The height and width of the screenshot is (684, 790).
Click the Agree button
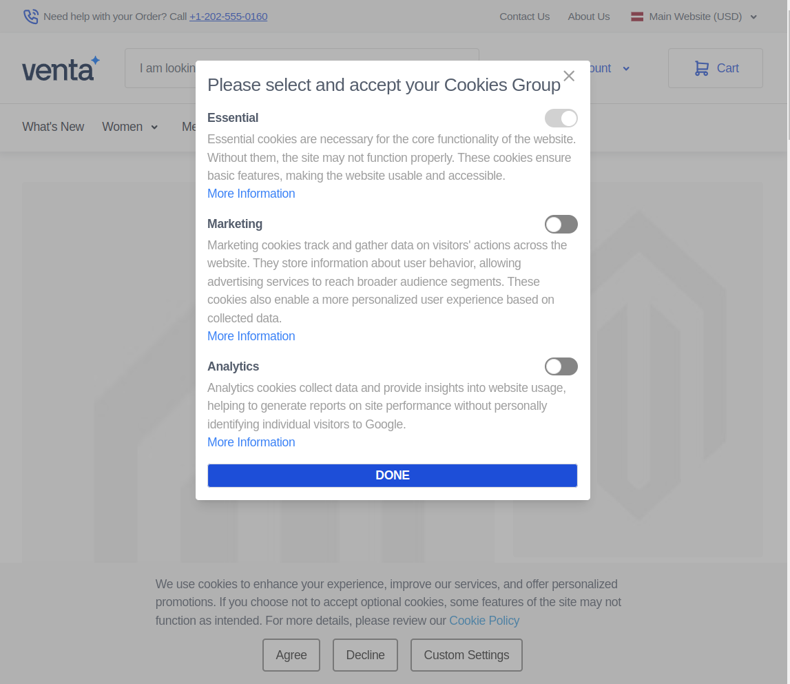point(291,655)
